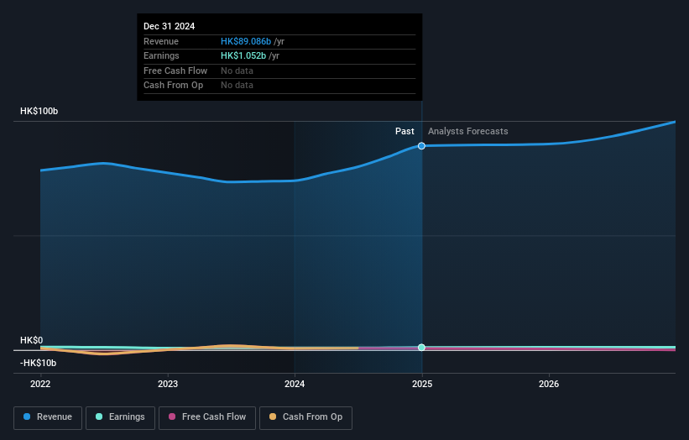Click the blue Revenue legend dot
Screen dimensions: 689x440
pyautogui.click(x=27, y=416)
